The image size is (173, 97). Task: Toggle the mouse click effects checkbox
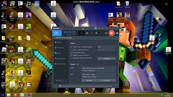click(x=71, y=55)
